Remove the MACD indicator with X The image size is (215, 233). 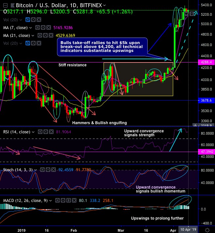pyautogui.click(x=74, y=200)
